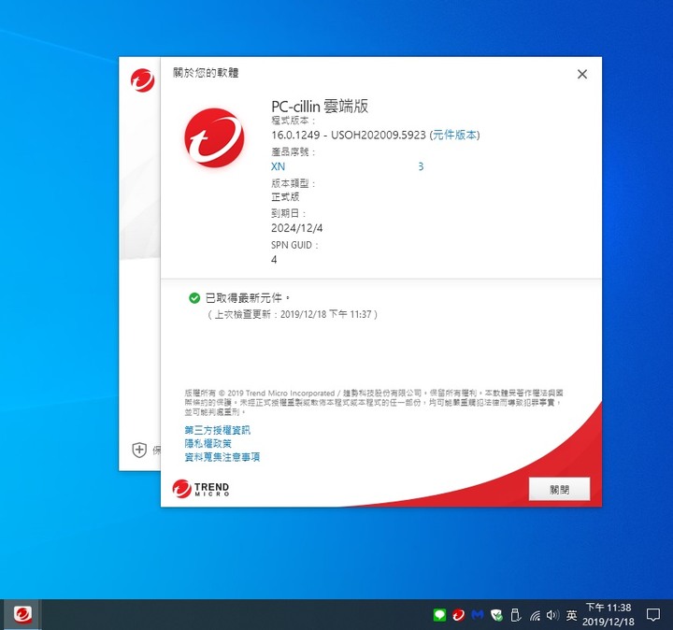Open the LINE icon in the system tray
The height and width of the screenshot is (630, 673).
point(439,615)
